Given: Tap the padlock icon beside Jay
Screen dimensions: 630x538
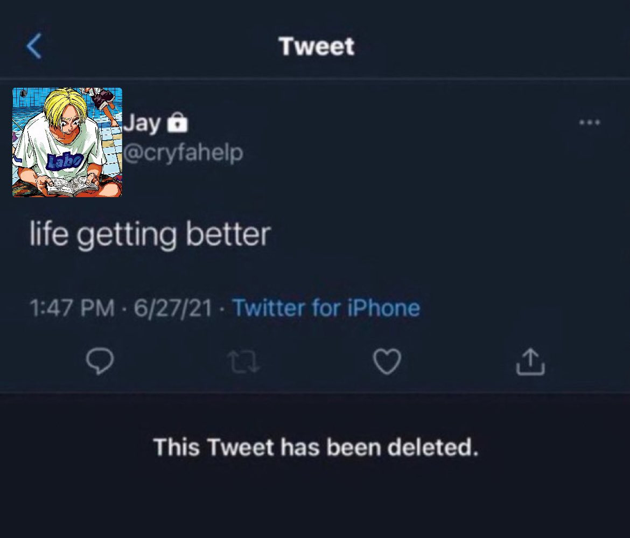Looking at the screenshot, I should [178, 124].
